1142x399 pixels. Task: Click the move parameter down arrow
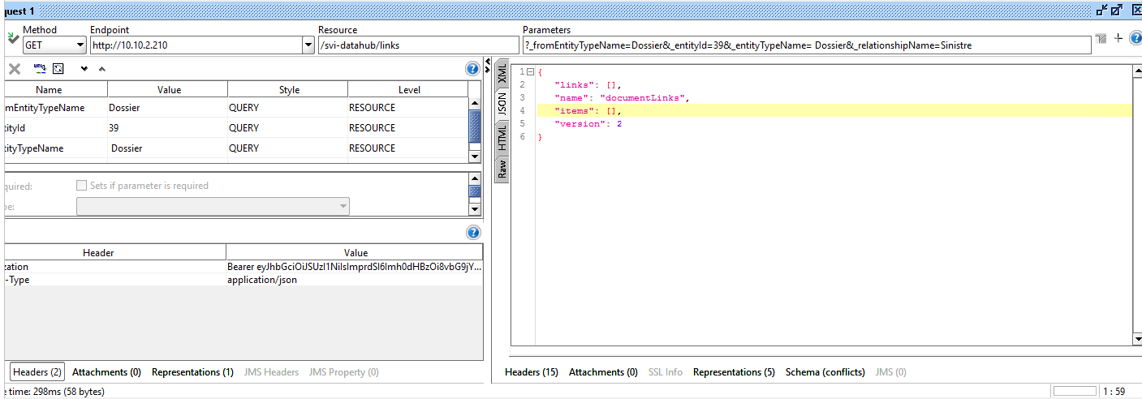click(x=84, y=69)
